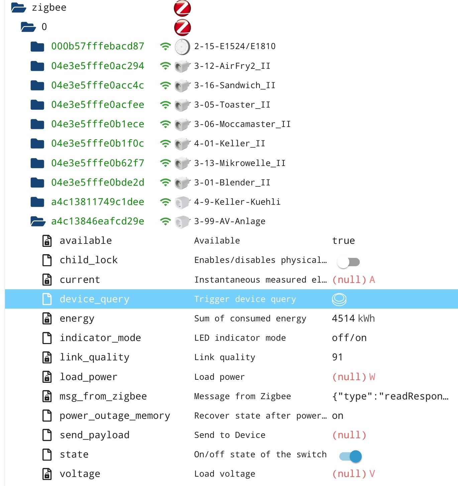Collapse the zigbee root folder
This screenshot has height=486, width=458.
[x=18, y=7]
